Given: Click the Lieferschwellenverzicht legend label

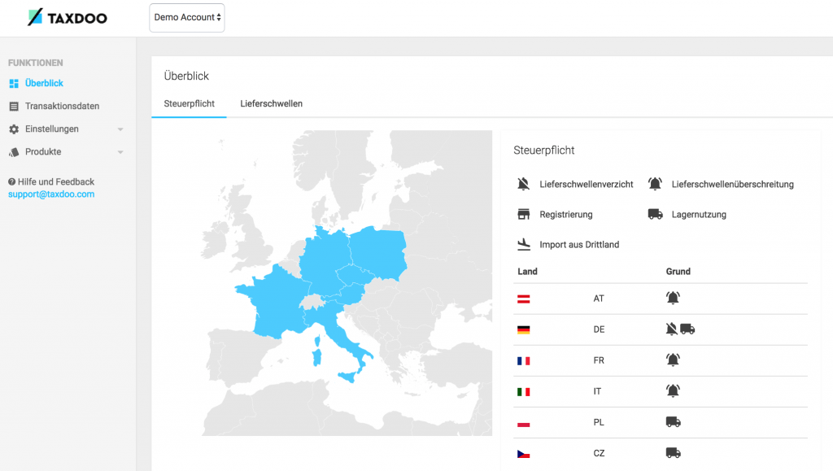Looking at the screenshot, I should tap(587, 185).
